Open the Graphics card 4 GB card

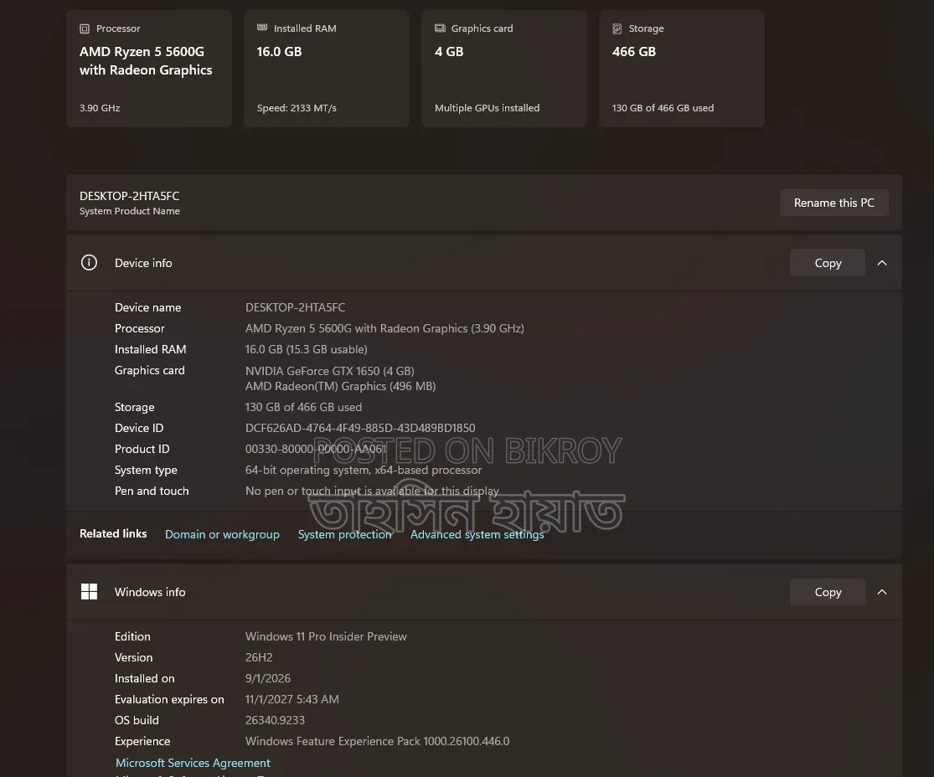tap(504, 69)
